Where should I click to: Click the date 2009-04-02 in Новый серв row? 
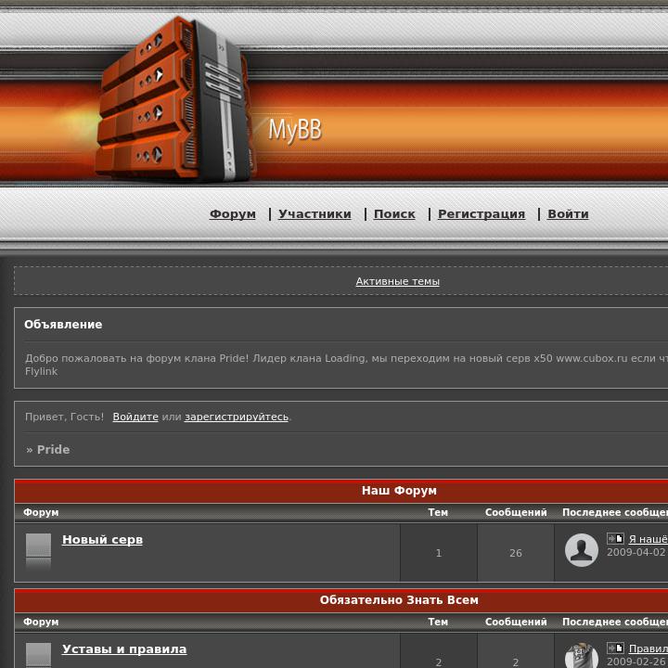[636, 552]
